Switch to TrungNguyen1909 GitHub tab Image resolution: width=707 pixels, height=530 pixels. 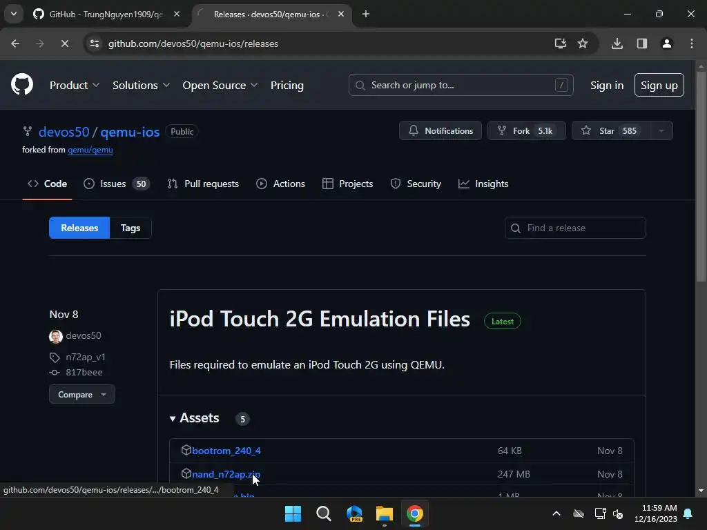click(x=106, y=14)
